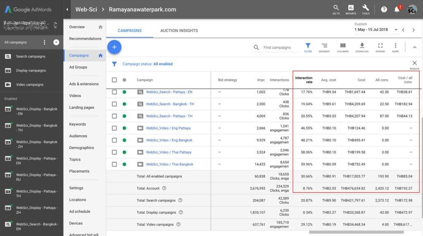The width and height of the screenshot is (423, 236).
Task: Check WebSci_Video / Thai Pattaya row checkbox
Action: click(x=114, y=152)
